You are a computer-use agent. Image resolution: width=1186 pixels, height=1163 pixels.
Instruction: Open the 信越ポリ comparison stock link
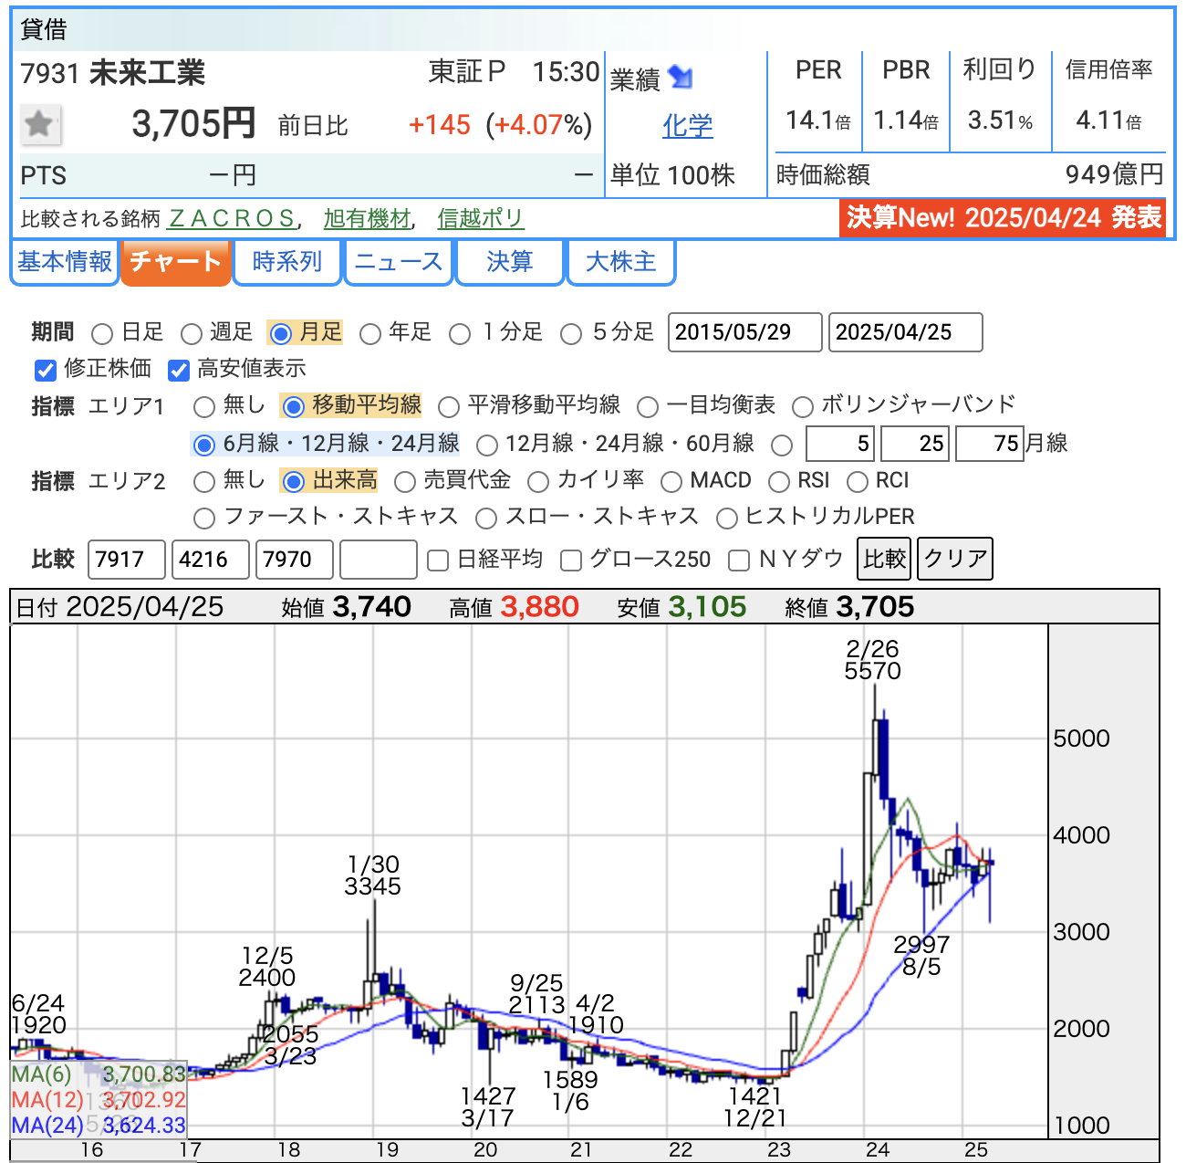[x=481, y=219]
